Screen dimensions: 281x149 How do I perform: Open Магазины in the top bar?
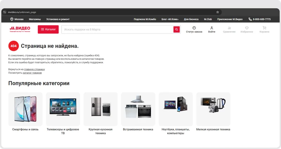point(35,19)
